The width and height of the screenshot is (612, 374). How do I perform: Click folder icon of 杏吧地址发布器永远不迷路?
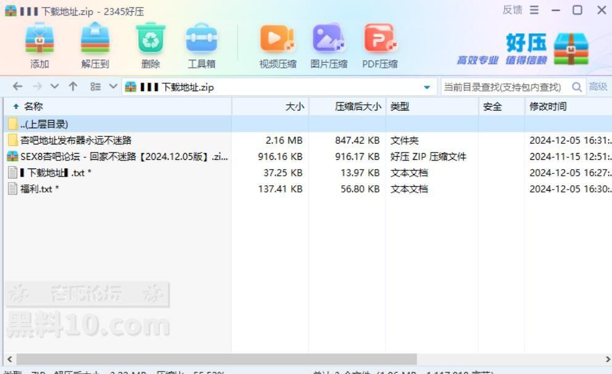coord(12,139)
